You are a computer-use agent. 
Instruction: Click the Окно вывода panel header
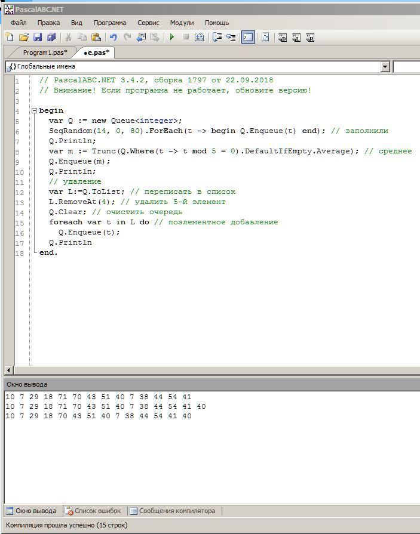[x=211, y=384]
